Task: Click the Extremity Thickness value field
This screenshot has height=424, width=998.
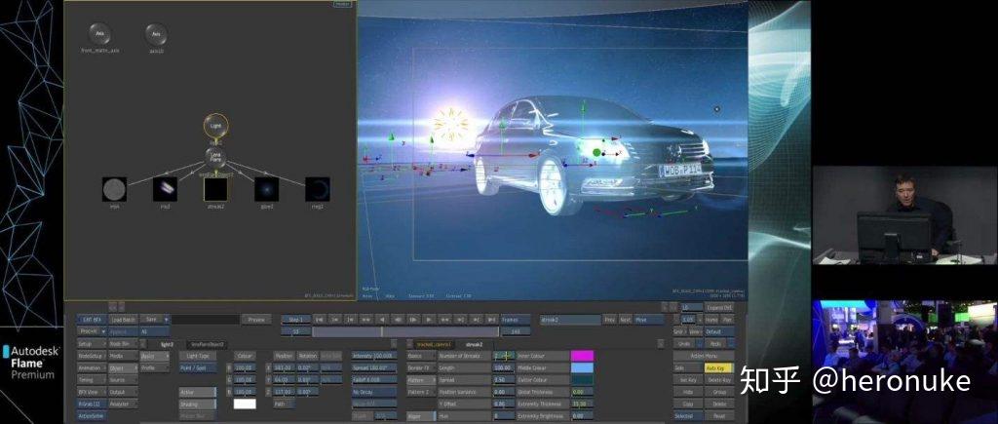Action: [x=582, y=404]
